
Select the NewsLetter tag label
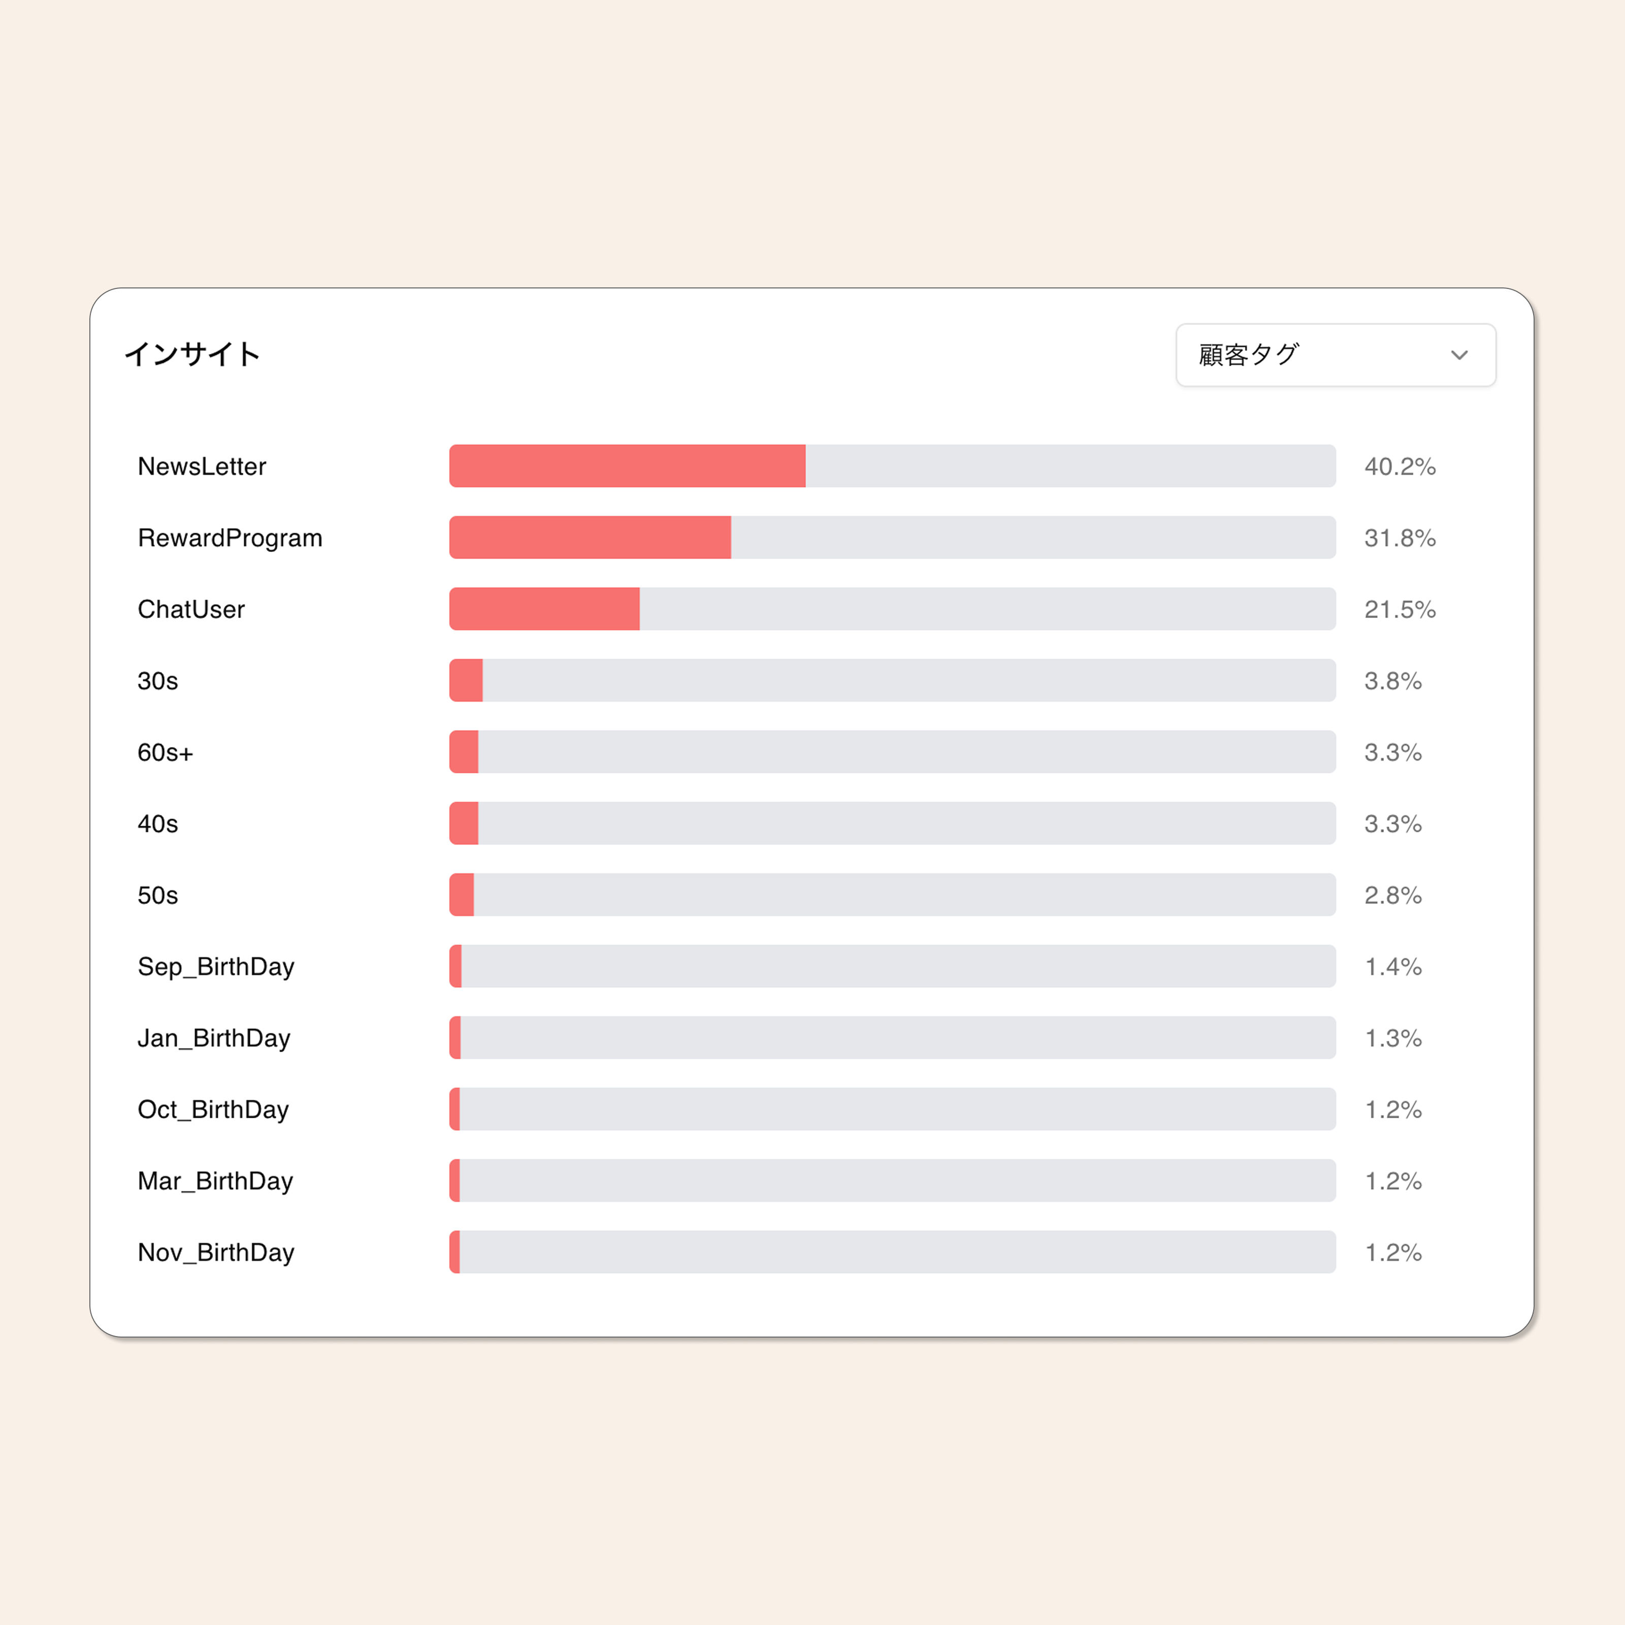click(202, 466)
